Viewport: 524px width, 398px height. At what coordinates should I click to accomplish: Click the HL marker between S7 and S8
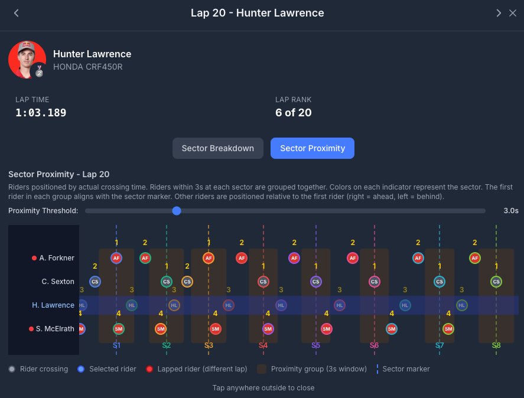(x=461, y=305)
